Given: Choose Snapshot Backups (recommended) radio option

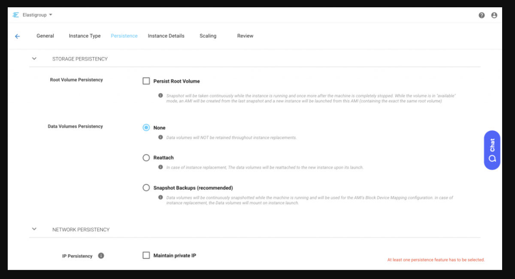Looking at the screenshot, I should pos(146,188).
